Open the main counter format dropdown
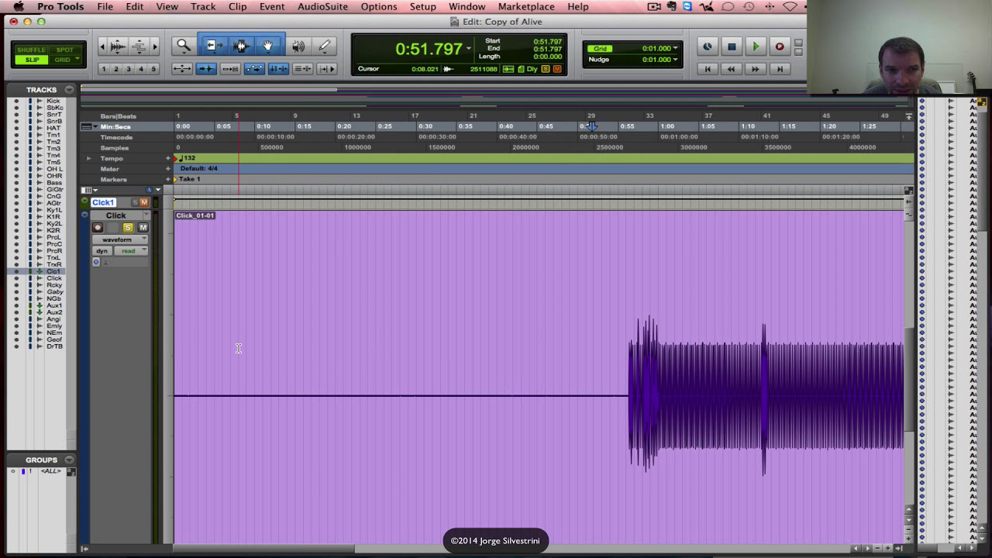The image size is (992, 558). (x=468, y=49)
